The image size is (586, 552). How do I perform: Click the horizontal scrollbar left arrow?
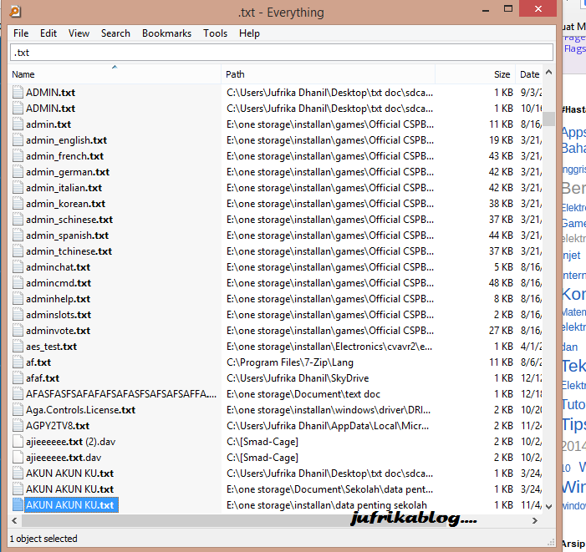pyautogui.click(x=14, y=520)
